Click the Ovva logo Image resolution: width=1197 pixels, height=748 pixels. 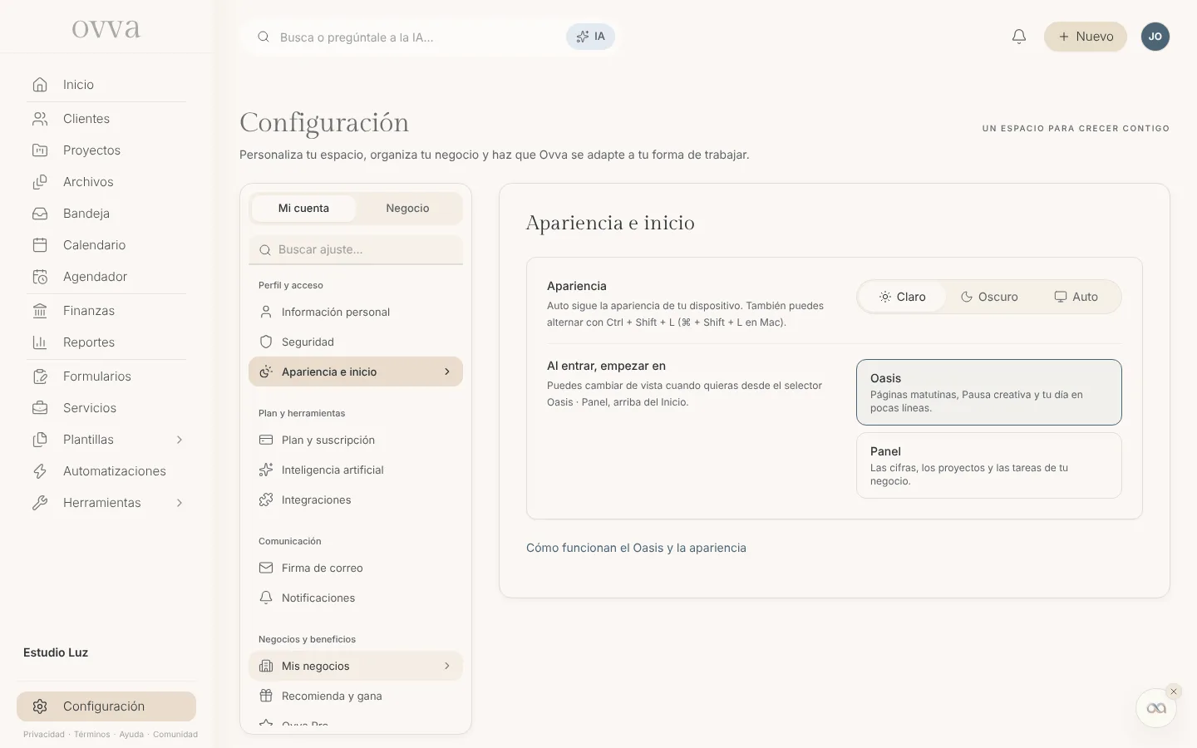tap(106, 29)
